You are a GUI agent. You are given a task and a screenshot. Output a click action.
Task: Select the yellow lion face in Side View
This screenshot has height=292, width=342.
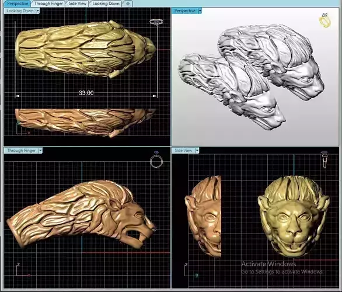coord(294,216)
